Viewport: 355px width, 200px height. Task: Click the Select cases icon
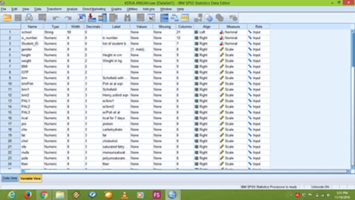(185, 18)
